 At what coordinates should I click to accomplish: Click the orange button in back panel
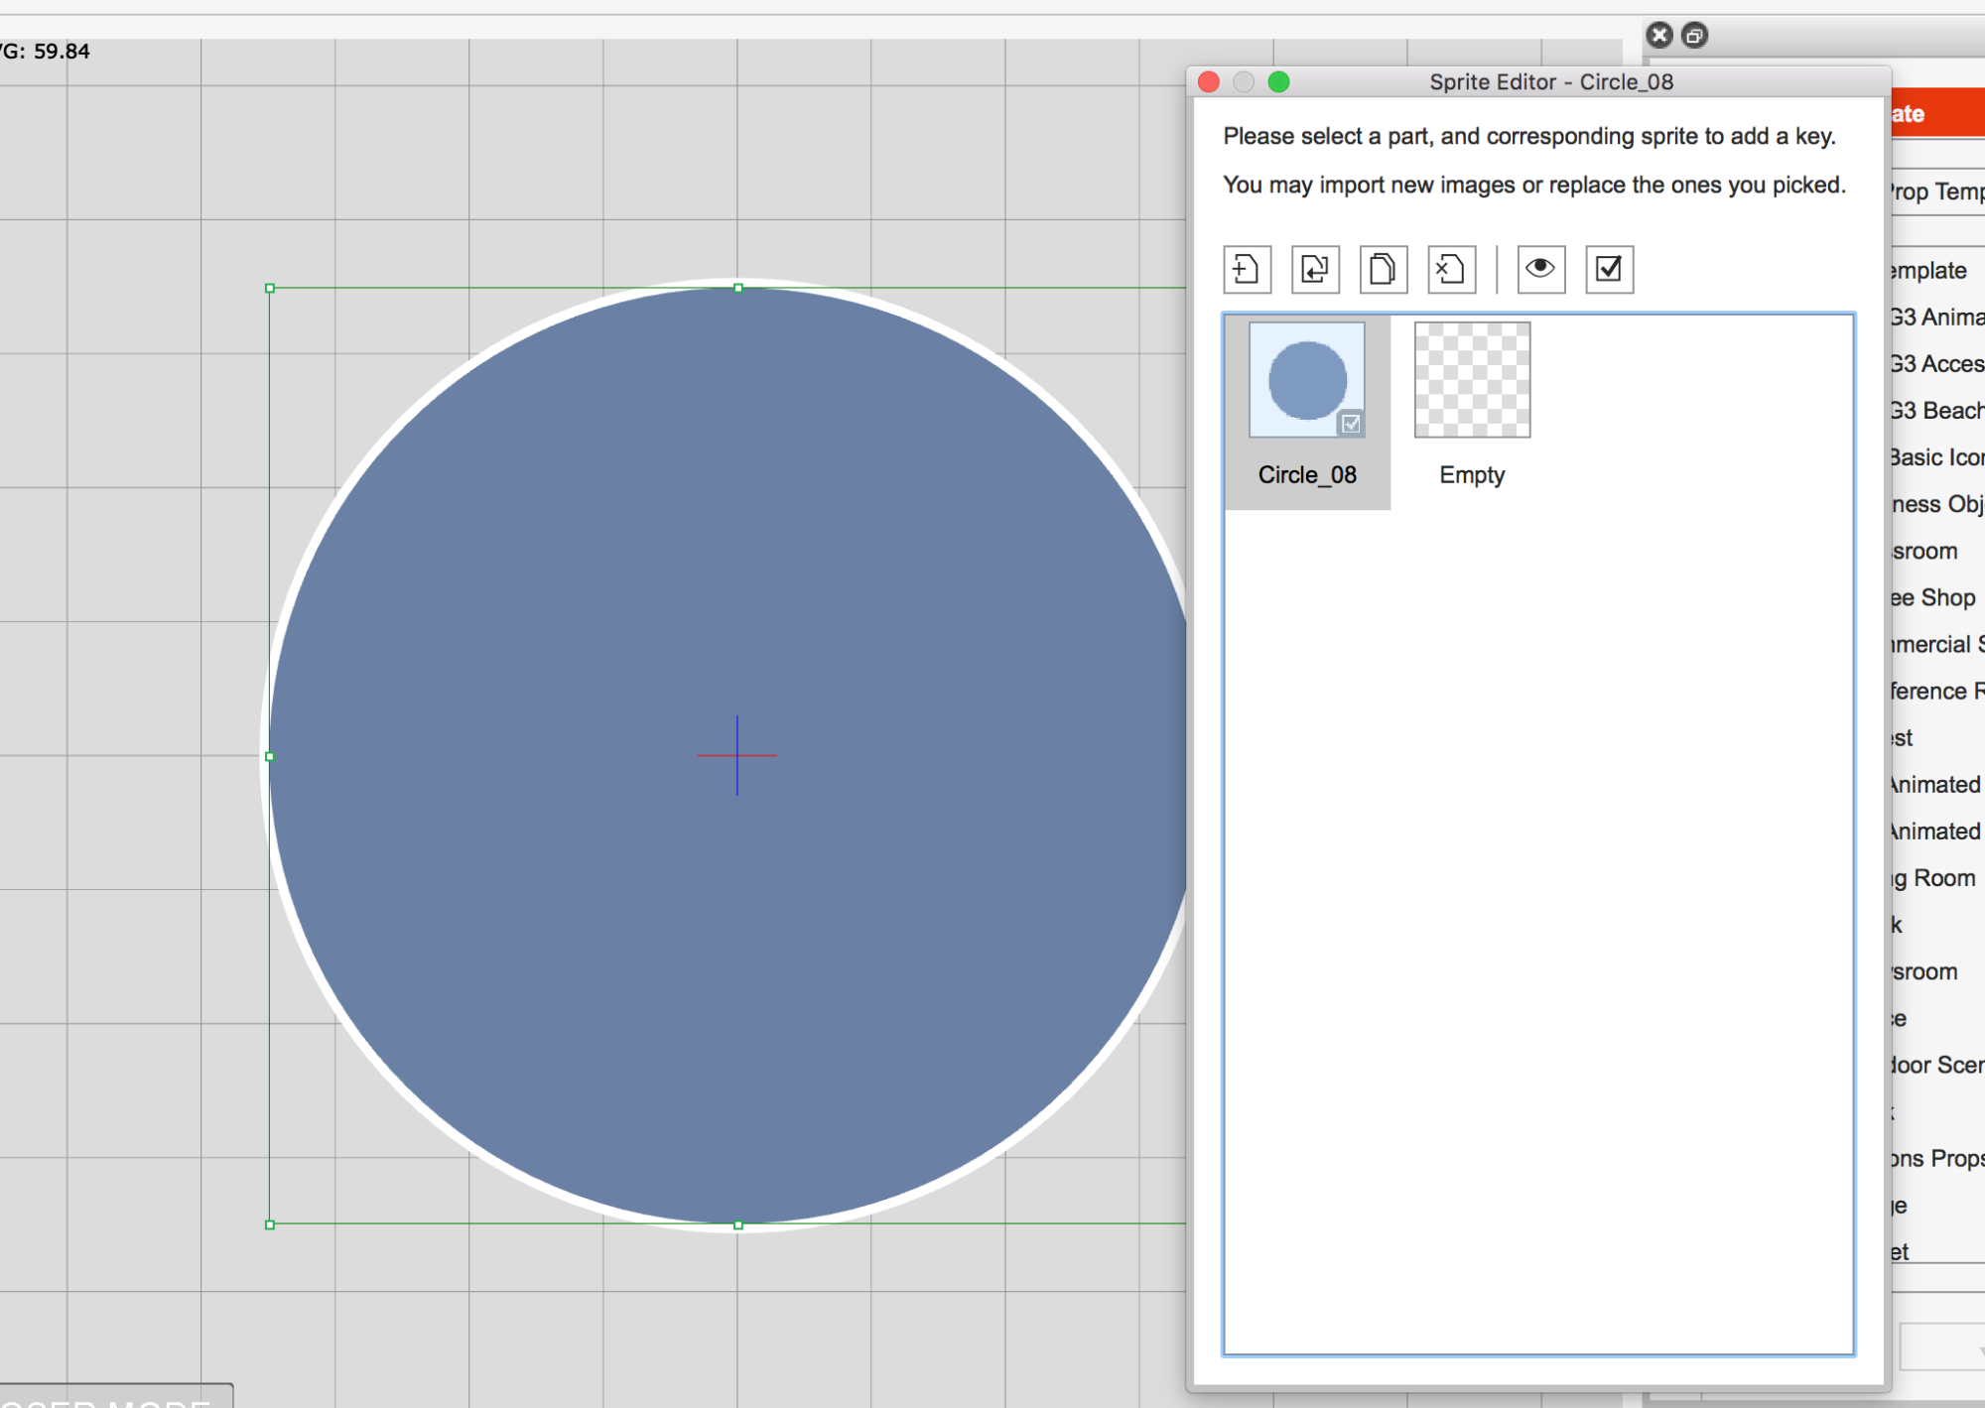pos(1937,113)
